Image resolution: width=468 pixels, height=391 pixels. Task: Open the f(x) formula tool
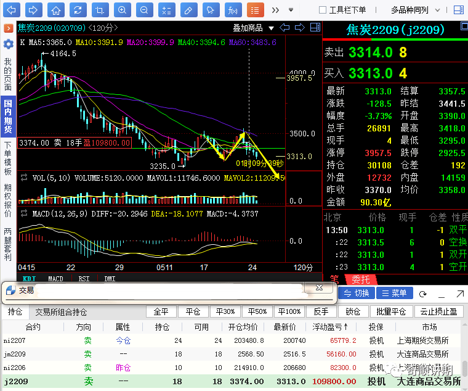(233, 10)
